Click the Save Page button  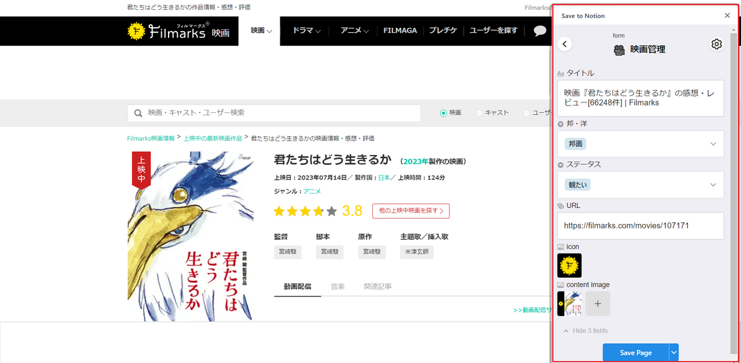click(x=635, y=353)
